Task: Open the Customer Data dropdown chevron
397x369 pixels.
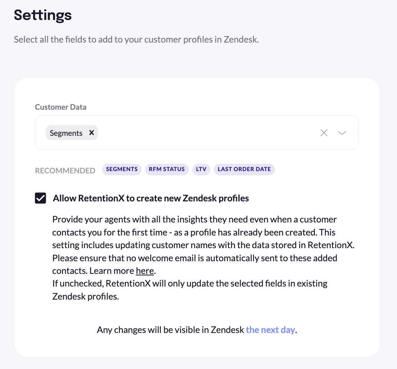Action: tap(341, 132)
